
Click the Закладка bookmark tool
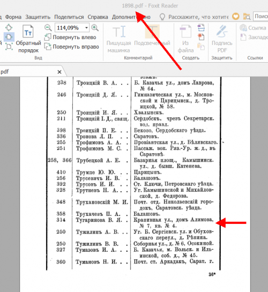254,38
